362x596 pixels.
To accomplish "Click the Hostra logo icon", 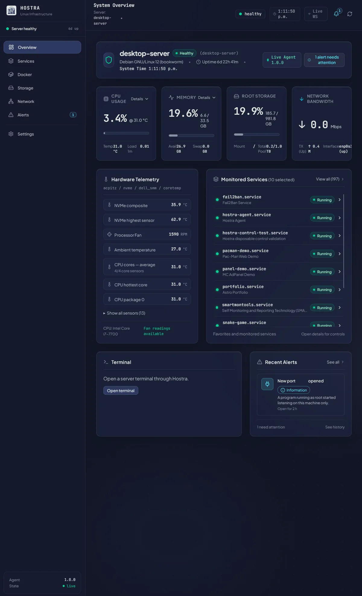I will point(11,11).
